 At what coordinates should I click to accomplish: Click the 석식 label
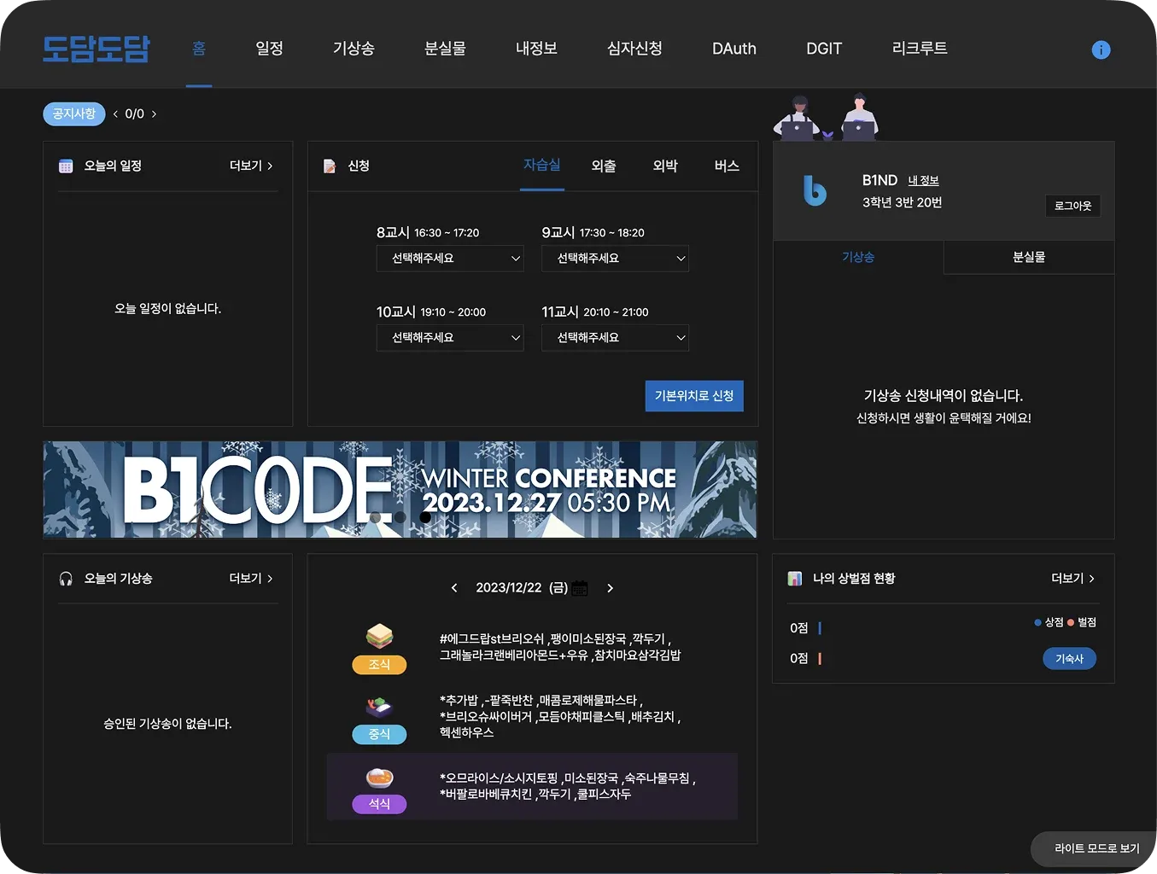tap(379, 804)
